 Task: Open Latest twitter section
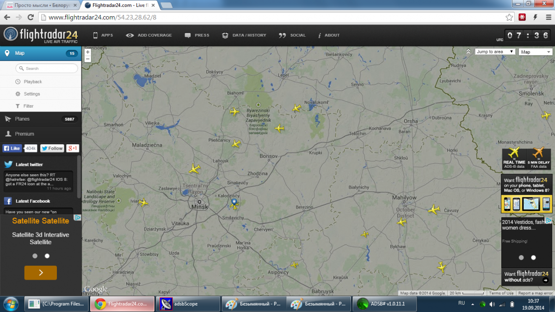pyautogui.click(x=29, y=165)
